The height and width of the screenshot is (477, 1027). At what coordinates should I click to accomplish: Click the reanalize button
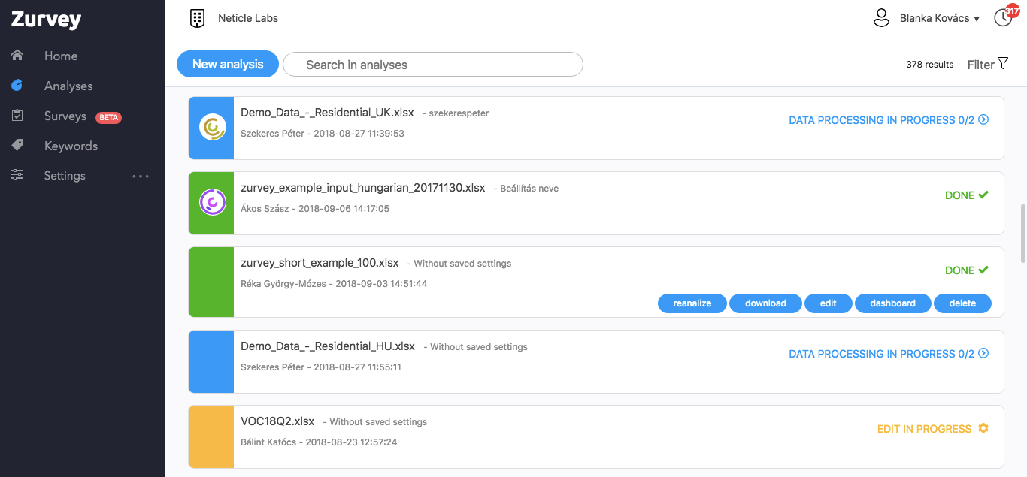(x=692, y=303)
